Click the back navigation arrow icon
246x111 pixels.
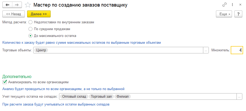pos(7,5)
